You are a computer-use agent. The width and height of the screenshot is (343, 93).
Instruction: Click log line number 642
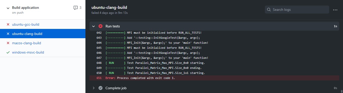click(99, 33)
